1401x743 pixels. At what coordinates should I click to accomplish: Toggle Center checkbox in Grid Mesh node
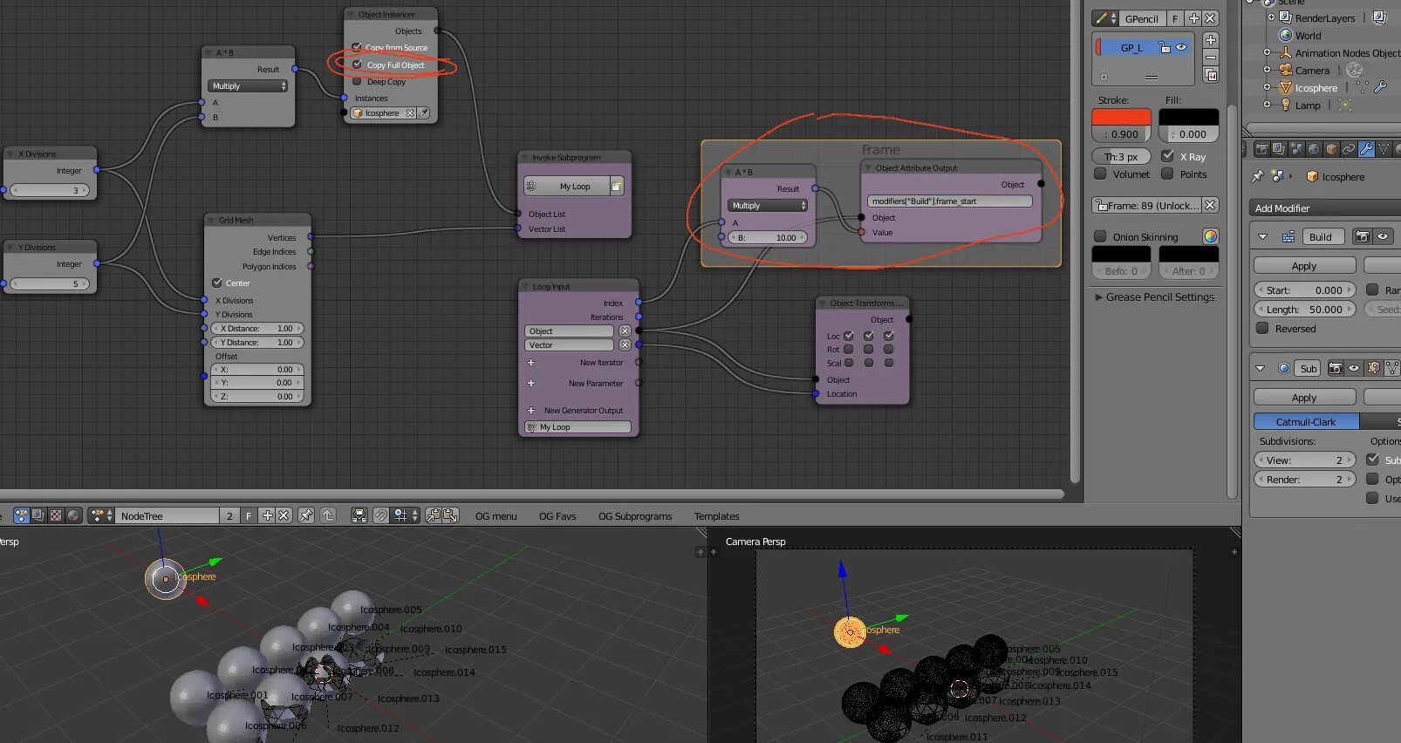[217, 283]
